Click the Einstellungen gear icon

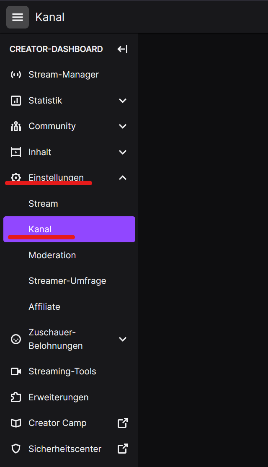point(15,177)
